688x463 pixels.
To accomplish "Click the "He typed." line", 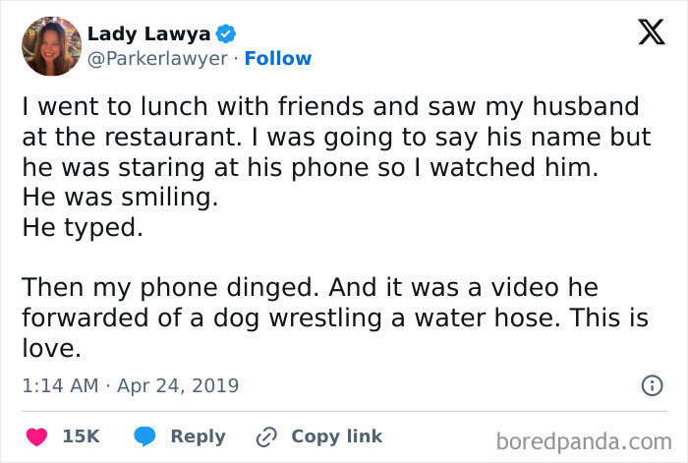I will pos(82,228).
